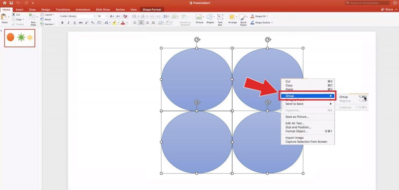Switch to the Shape Format ribbon tab
This screenshot has height=190, width=399.
[152, 9]
